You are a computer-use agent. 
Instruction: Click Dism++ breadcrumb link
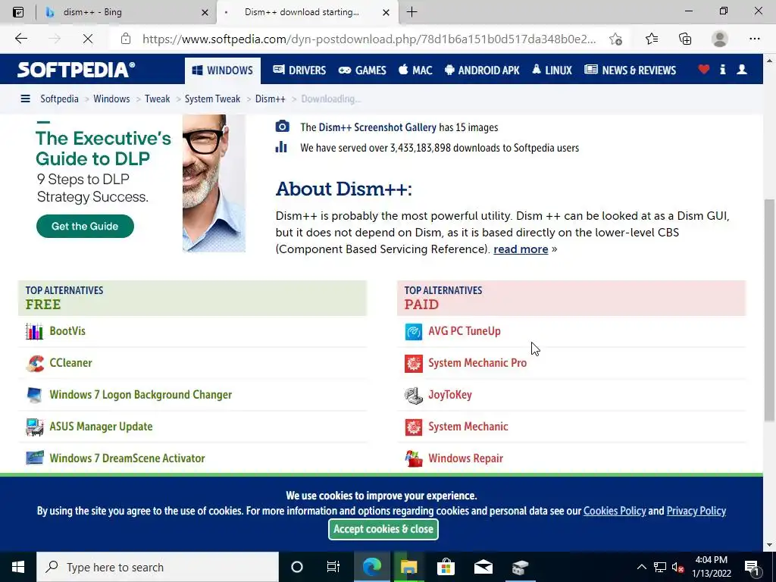coord(271,99)
